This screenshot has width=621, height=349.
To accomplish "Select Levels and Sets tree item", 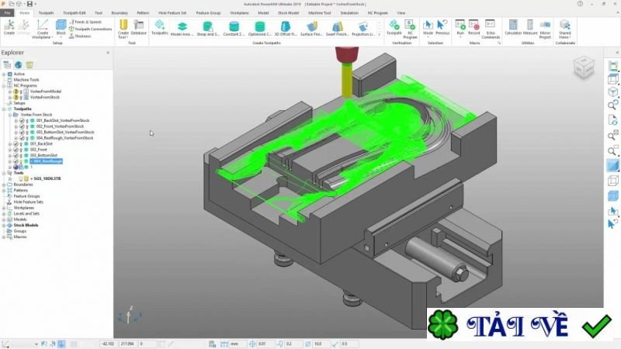I will [26, 214].
